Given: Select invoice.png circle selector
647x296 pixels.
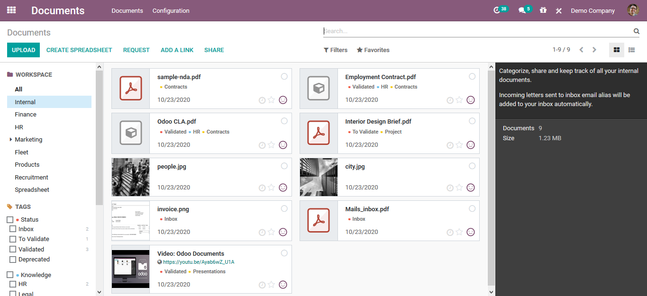Looking at the screenshot, I should pos(284,208).
